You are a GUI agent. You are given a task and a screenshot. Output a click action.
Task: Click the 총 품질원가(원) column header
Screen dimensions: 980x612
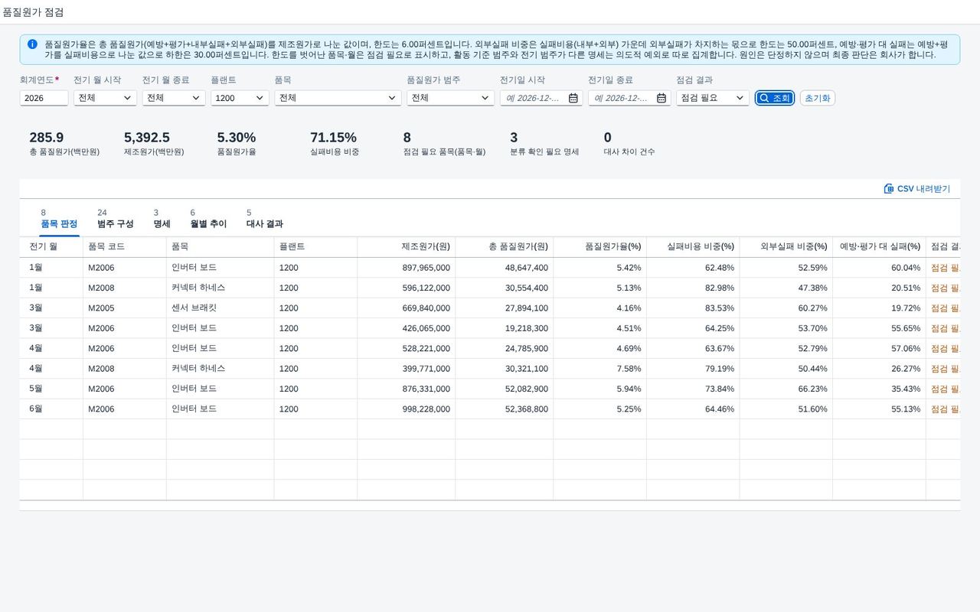pos(505,246)
